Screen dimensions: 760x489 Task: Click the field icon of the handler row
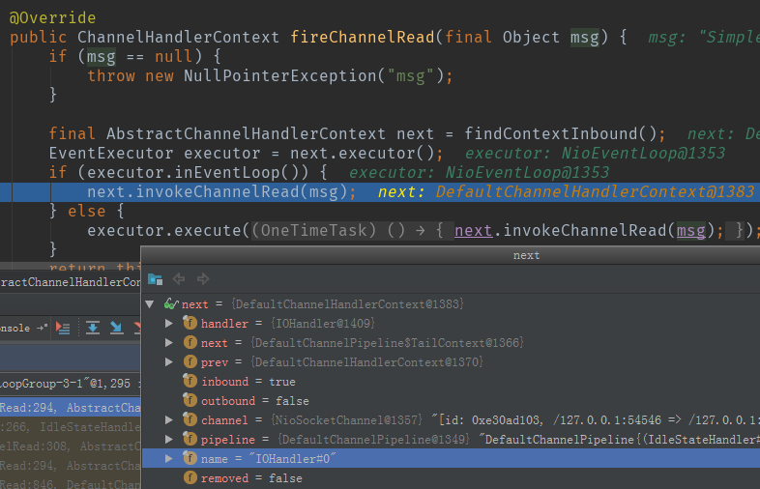(190, 323)
